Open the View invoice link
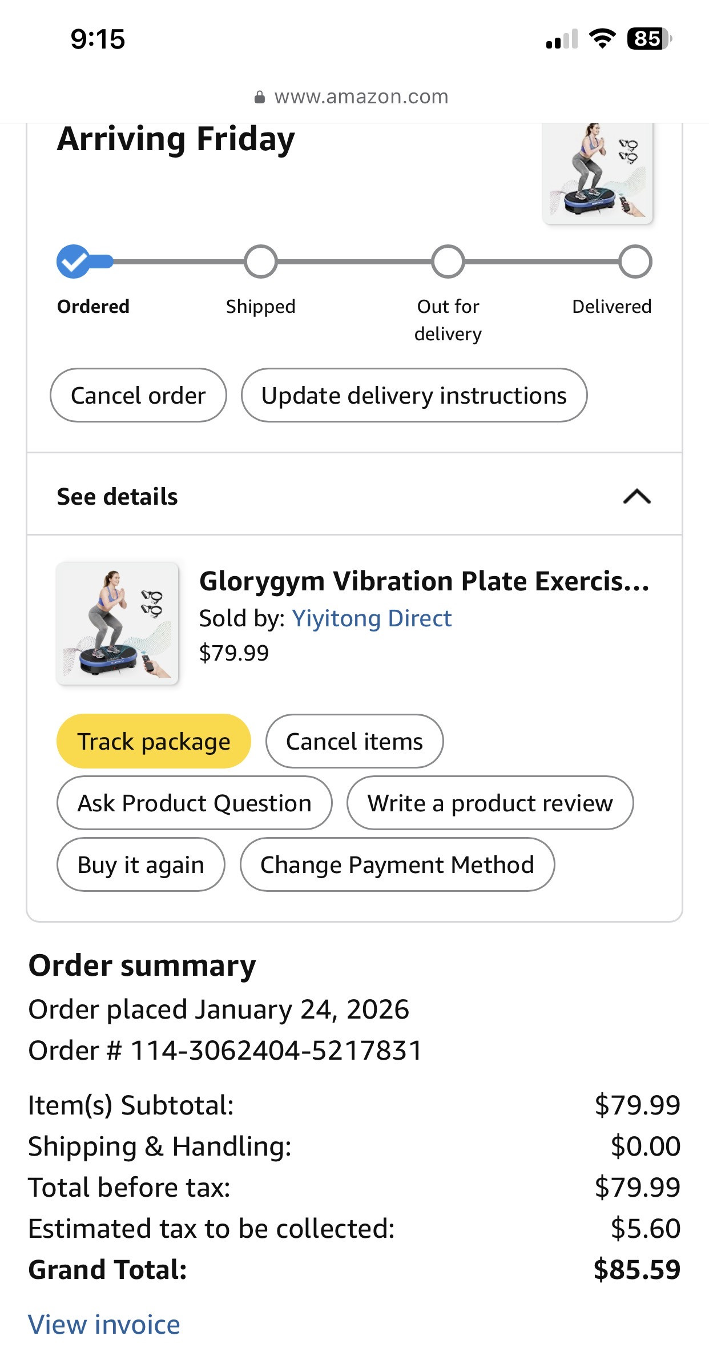 [104, 1324]
